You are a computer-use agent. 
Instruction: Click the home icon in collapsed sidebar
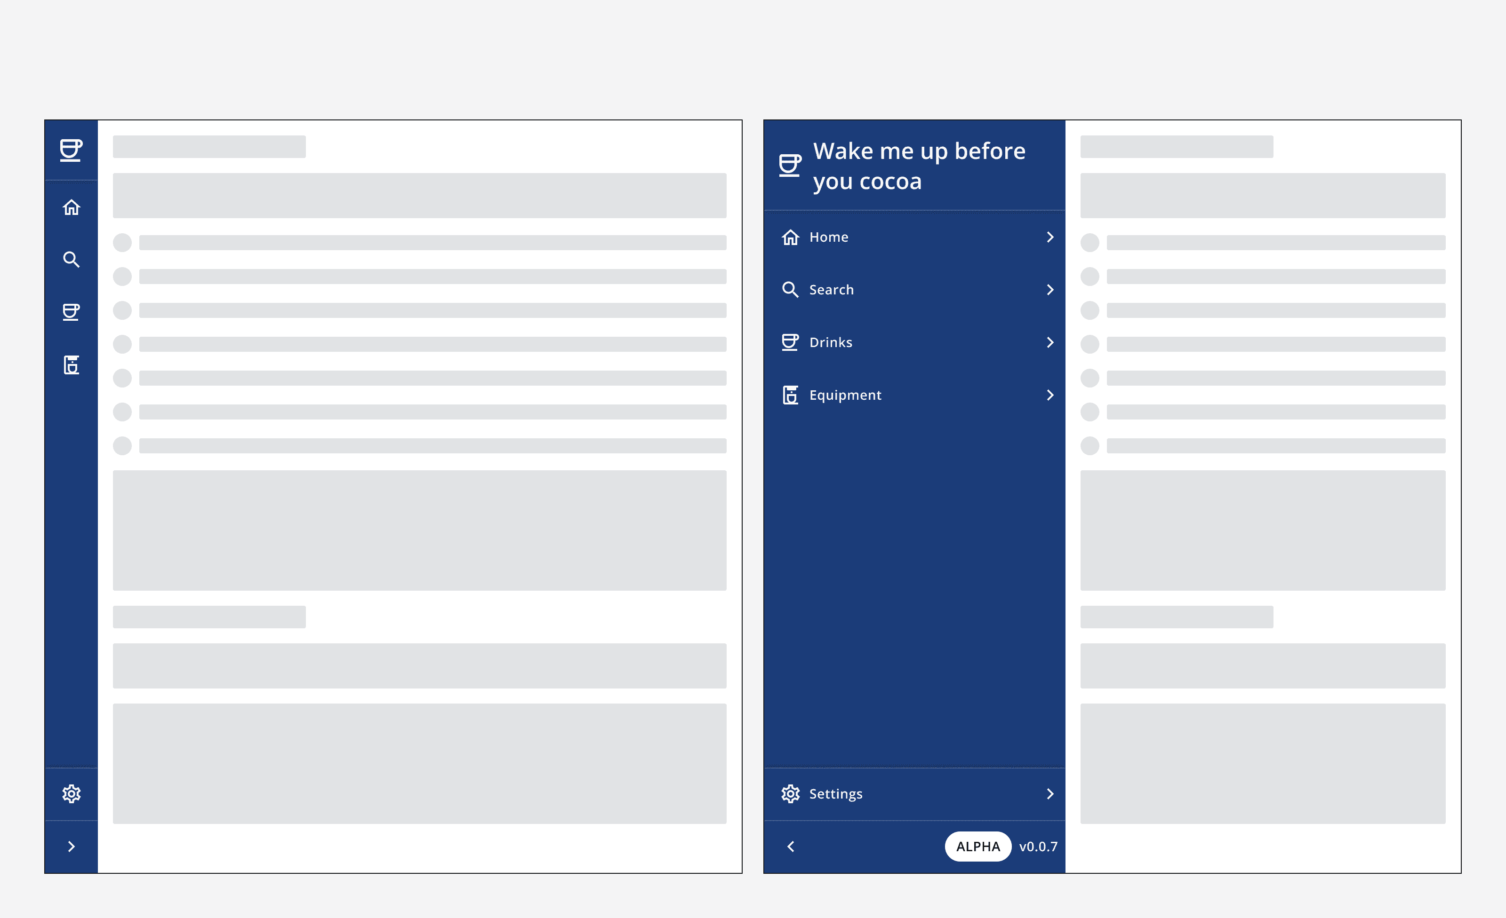71,207
